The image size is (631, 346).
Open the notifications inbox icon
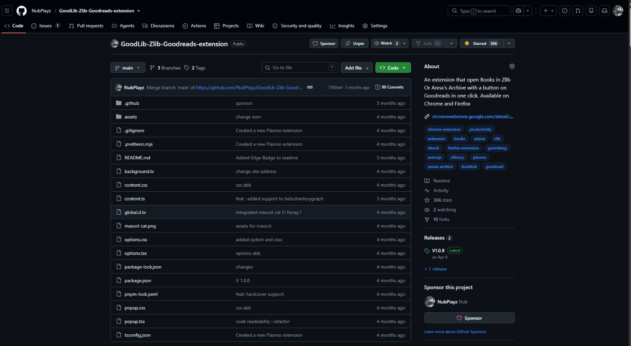pyautogui.click(x=604, y=11)
